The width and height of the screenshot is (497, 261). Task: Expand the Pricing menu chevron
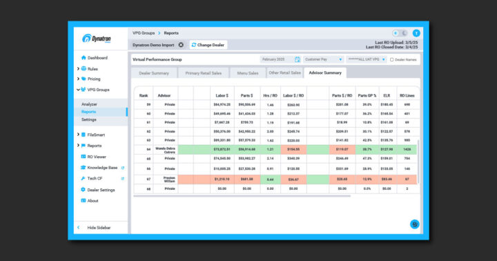pyautogui.click(x=78, y=79)
